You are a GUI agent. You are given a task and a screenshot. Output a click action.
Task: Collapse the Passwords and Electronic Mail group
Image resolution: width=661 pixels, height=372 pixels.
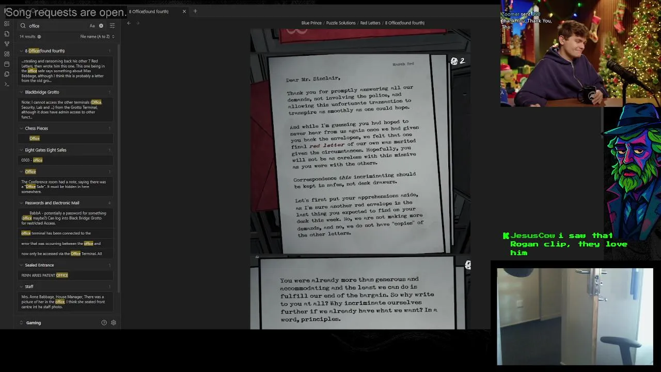click(x=22, y=203)
